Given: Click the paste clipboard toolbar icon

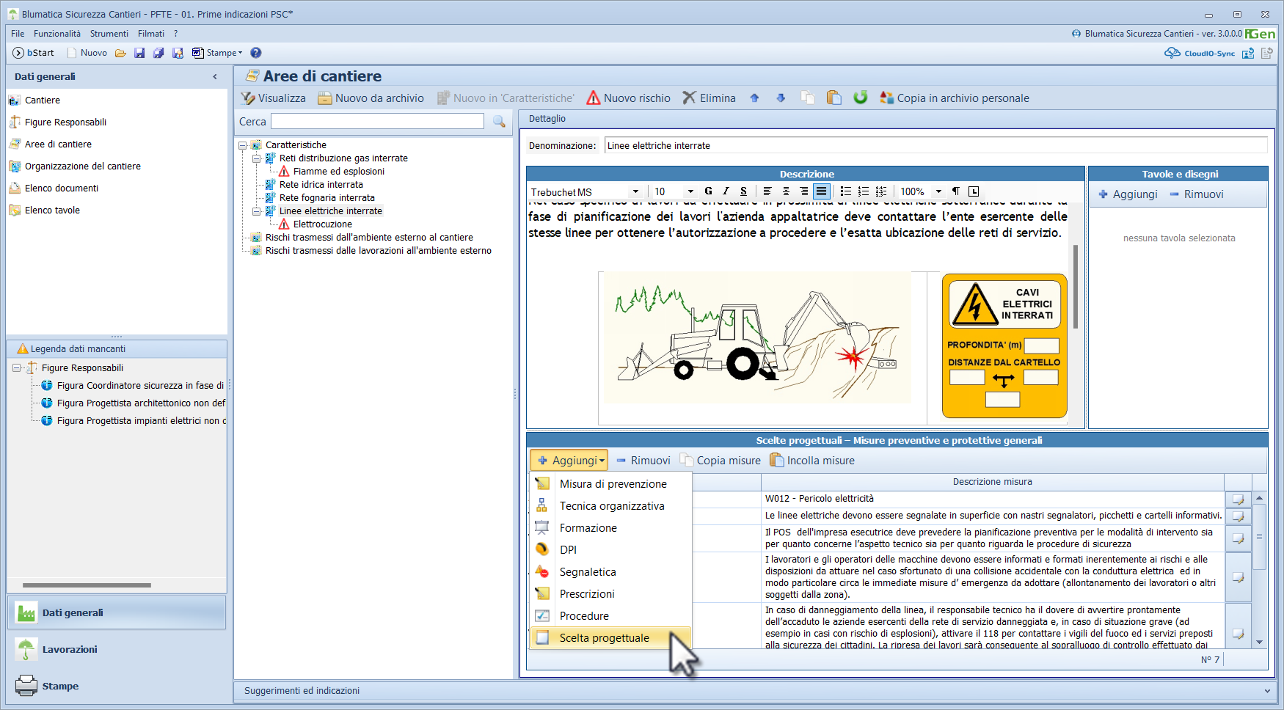Looking at the screenshot, I should (x=833, y=98).
